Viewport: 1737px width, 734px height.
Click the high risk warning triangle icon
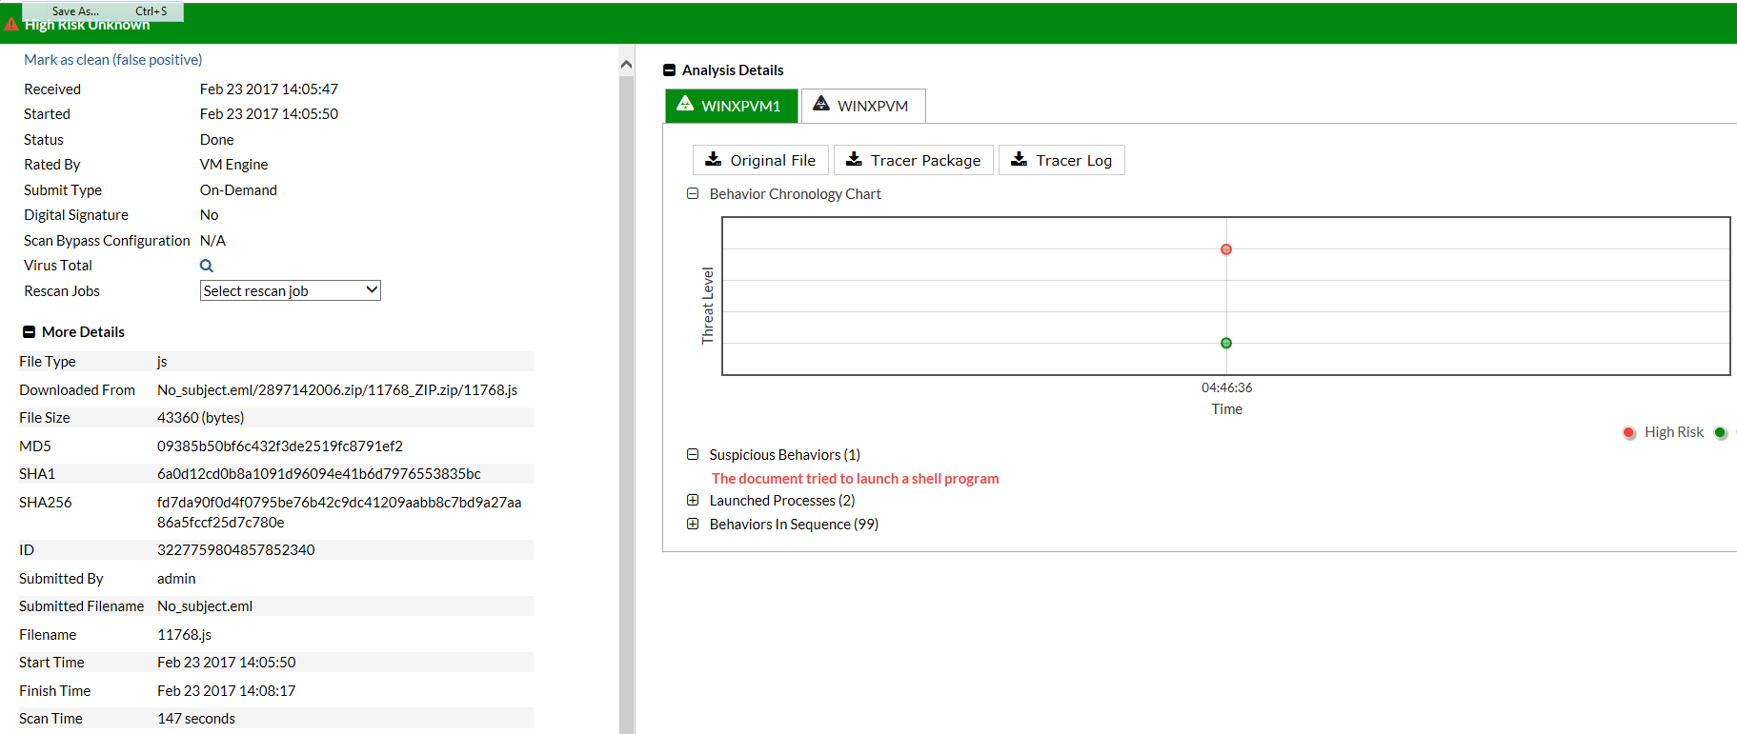11,24
